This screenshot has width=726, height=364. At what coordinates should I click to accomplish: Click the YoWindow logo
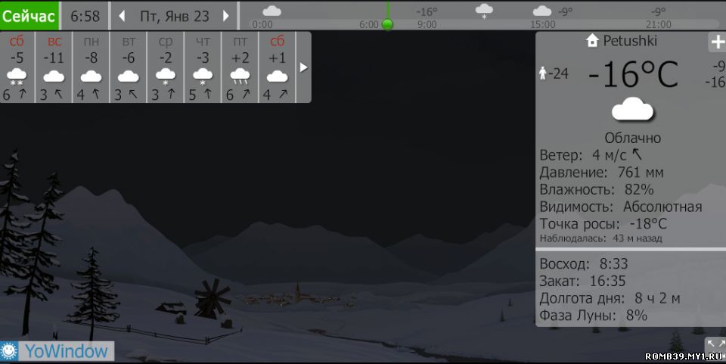click(x=57, y=351)
